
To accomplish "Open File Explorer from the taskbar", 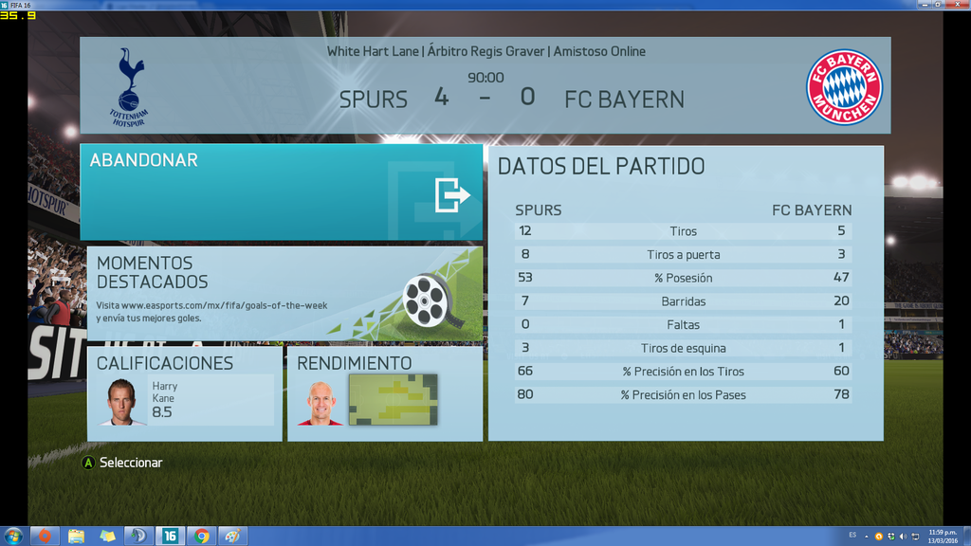I will [76, 536].
